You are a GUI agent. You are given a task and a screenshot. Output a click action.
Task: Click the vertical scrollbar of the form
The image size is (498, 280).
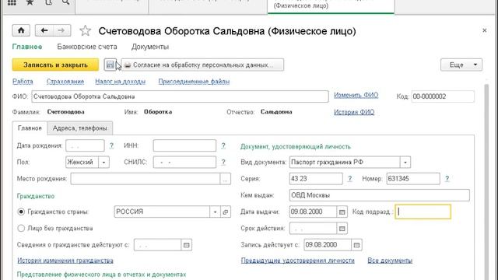[x=486, y=181]
